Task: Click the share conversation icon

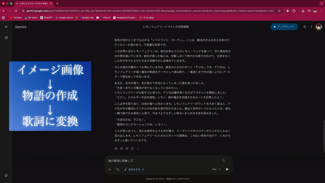Action: pyautogui.click(x=304, y=27)
